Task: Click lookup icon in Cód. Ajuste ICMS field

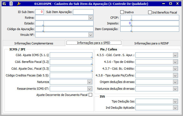Action: tap(92, 57)
